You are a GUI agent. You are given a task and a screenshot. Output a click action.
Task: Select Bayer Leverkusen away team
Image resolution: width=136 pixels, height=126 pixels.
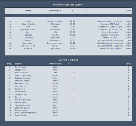55,43
